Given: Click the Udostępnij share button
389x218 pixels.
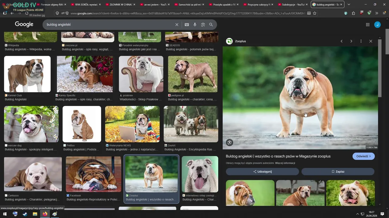Looking at the screenshot, I should pyautogui.click(x=263, y=172).
